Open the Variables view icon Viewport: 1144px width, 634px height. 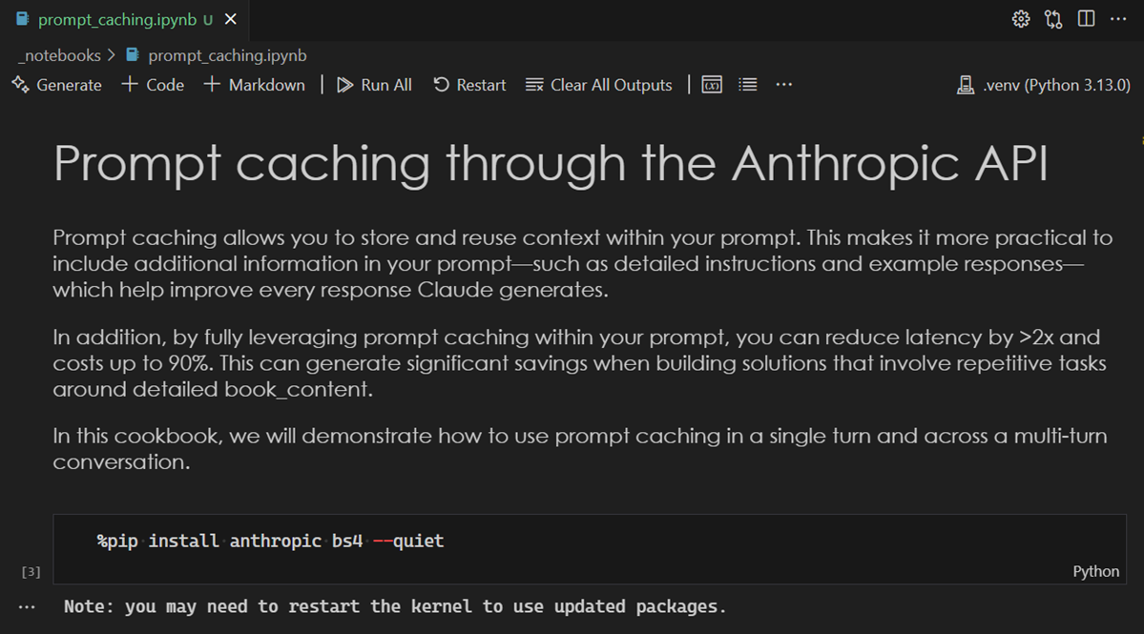(x=711, y=84)
